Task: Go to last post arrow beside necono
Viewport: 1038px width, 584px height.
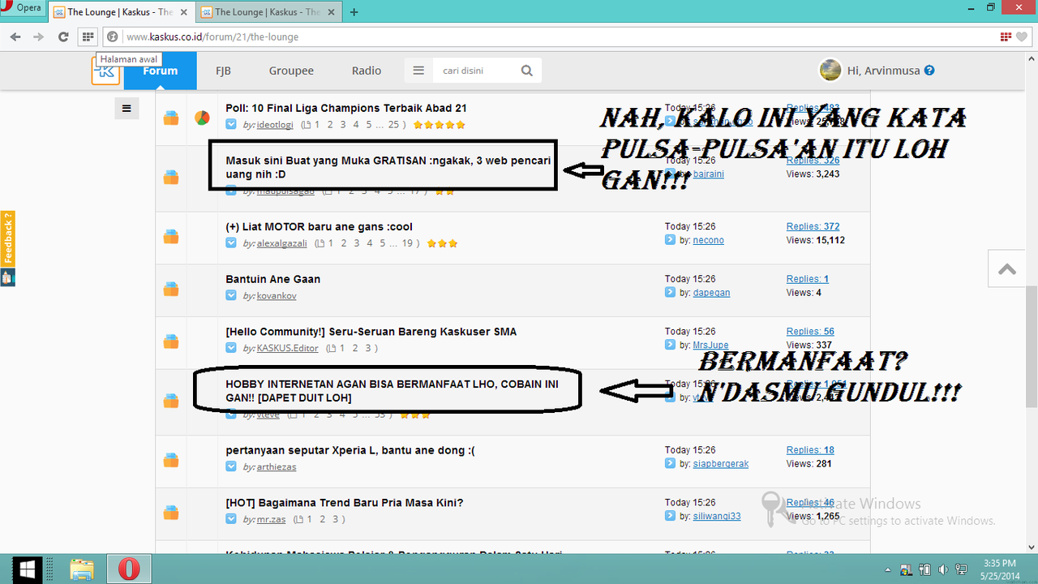Action: (x=670, y=240)
